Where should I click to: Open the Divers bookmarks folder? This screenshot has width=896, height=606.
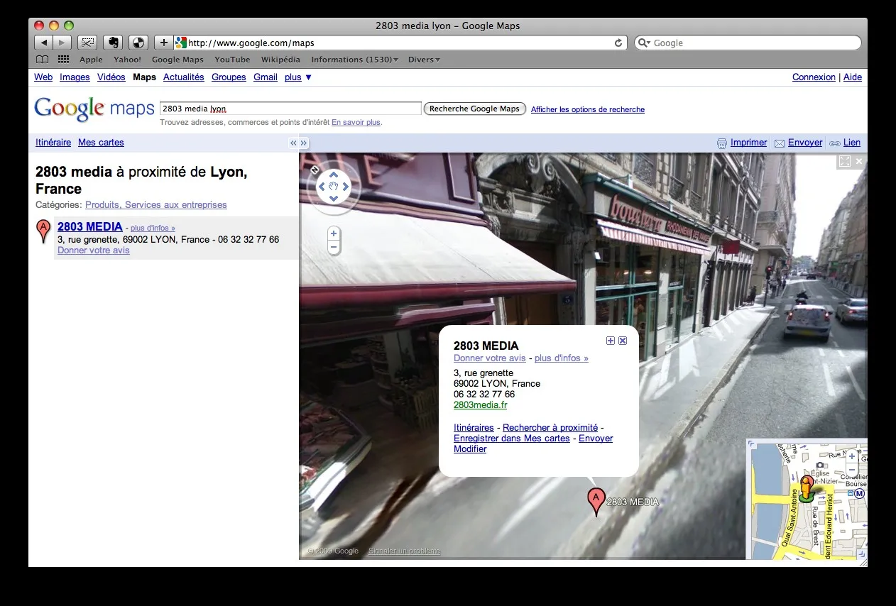tap(424, 60)
